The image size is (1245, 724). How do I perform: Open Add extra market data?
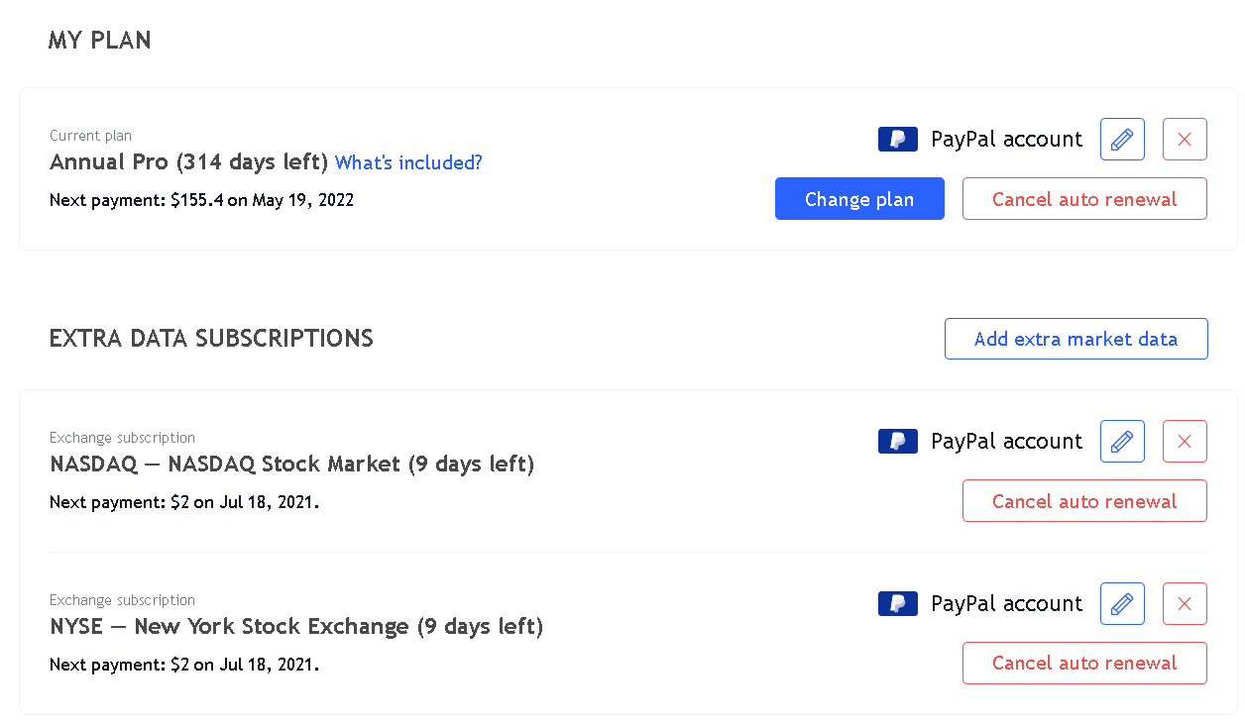(x=1075, y=339)
